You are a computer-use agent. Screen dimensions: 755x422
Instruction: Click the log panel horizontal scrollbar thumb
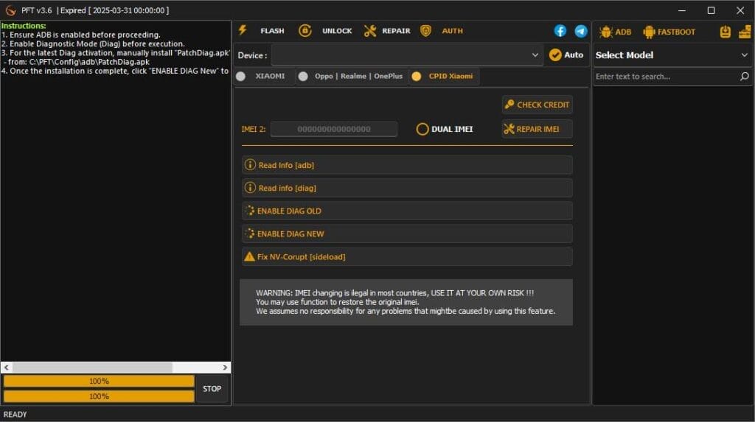pyautogui.click(x=92, y=368)
